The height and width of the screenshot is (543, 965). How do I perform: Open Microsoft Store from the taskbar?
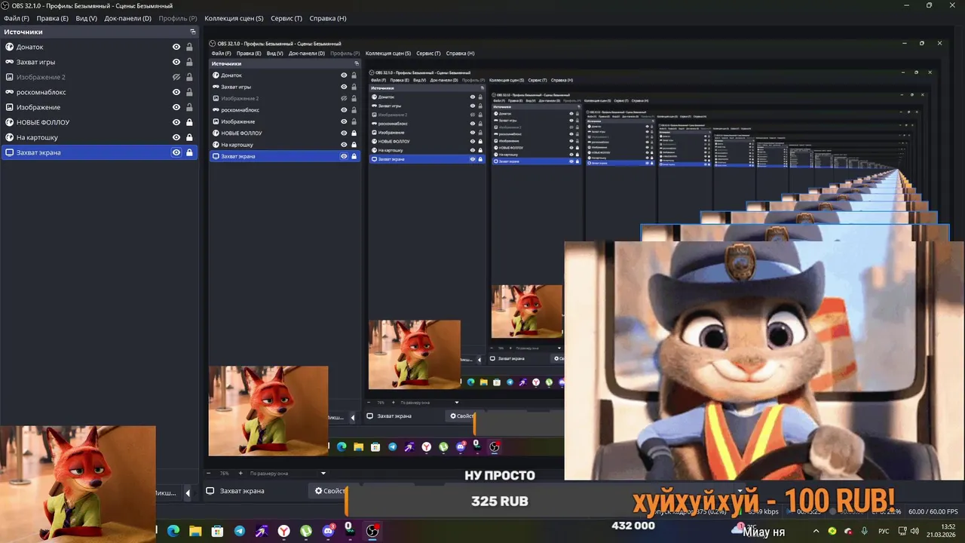point(217,531)
